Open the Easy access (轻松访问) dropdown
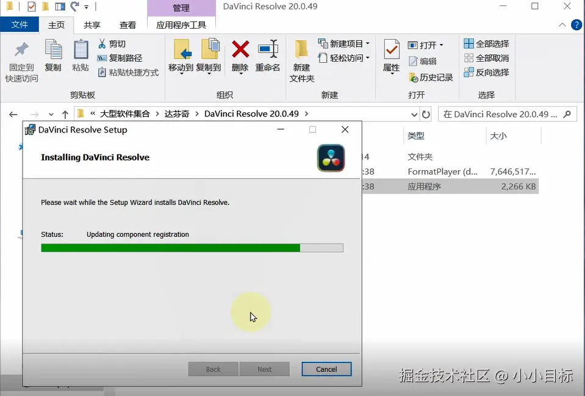585x396 pixels. 343,58
